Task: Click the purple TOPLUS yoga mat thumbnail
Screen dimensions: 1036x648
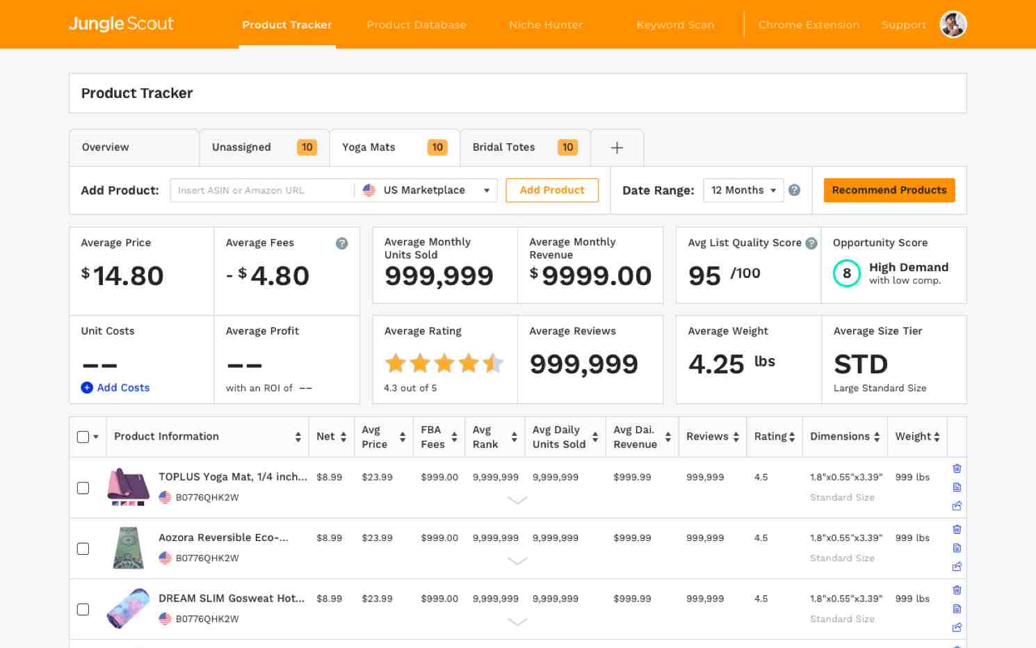Action: (x=129, y=487)
